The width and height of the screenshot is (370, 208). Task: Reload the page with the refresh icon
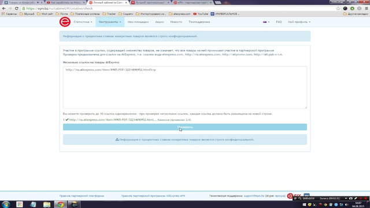coord(17,9)
